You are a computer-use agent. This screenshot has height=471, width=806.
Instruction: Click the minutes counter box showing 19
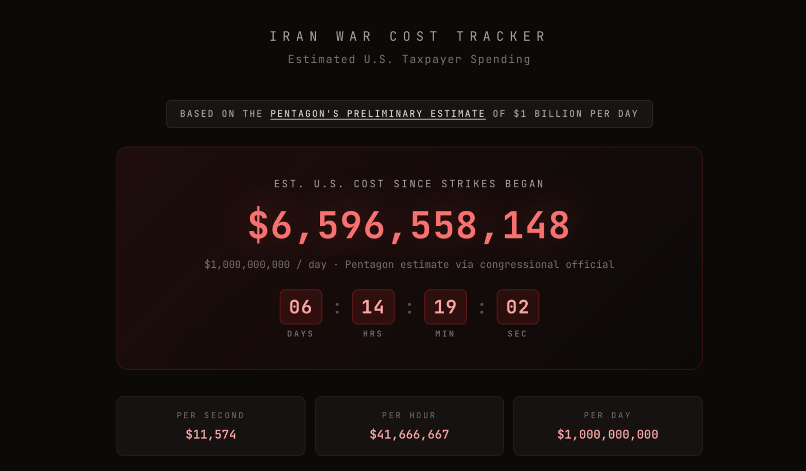coord(445,307)
